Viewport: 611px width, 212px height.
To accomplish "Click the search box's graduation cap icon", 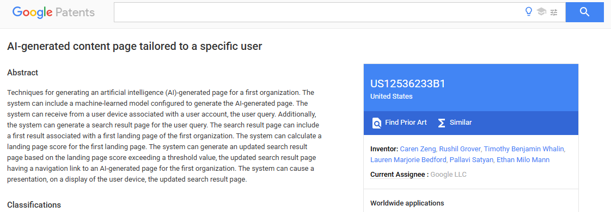I will [541, 12].
